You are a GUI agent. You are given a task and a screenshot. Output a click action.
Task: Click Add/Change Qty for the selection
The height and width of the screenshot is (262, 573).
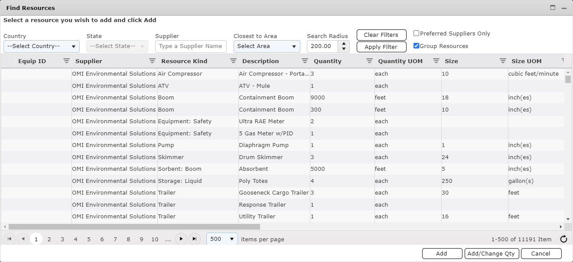tap(492, 254)
